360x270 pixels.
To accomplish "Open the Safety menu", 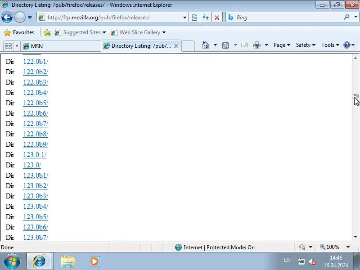I will click(x=306, y=45).
